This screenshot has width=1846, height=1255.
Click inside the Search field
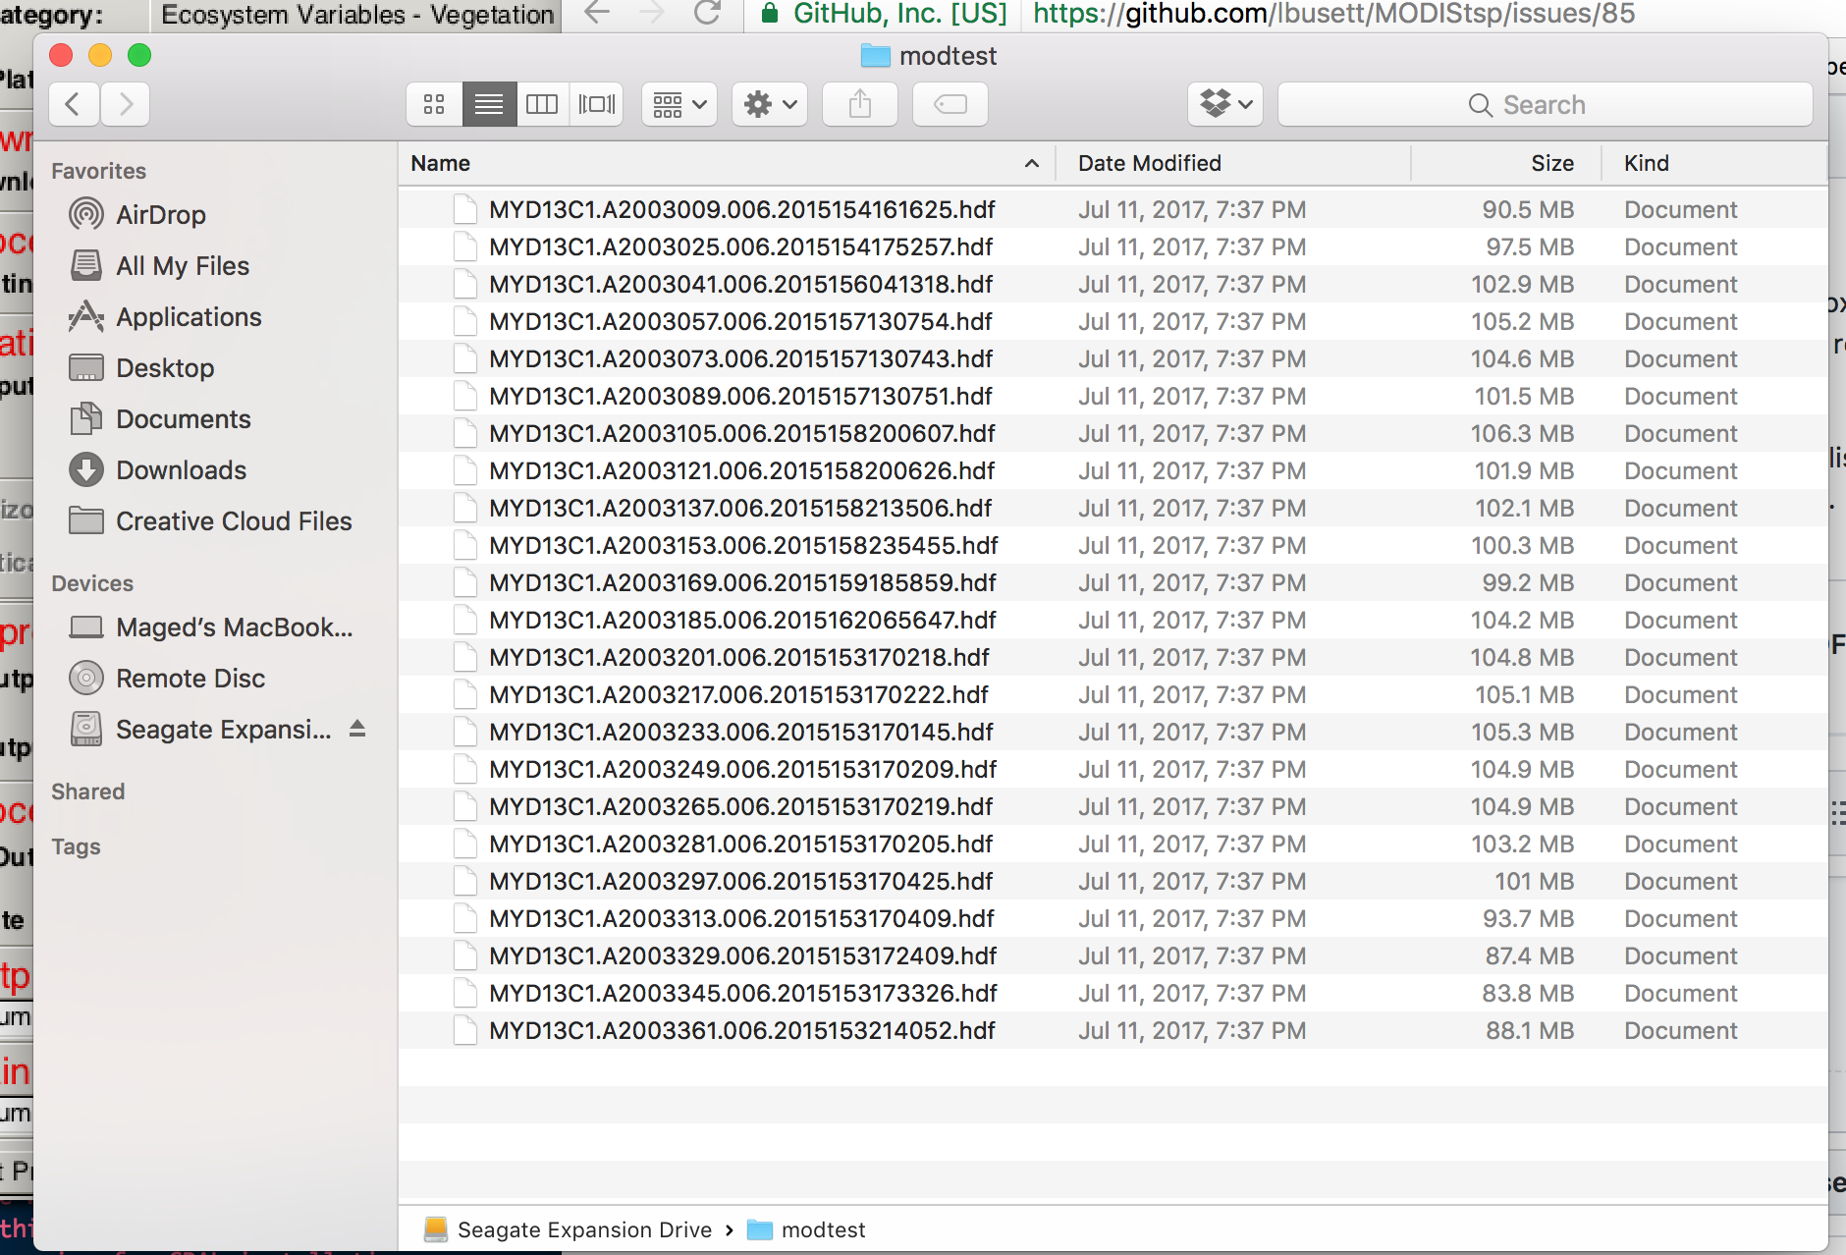1545,104
